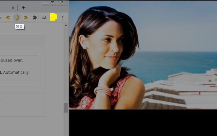
Task: Click the text ending in 'Automatically'
Action: pos(14,72)
